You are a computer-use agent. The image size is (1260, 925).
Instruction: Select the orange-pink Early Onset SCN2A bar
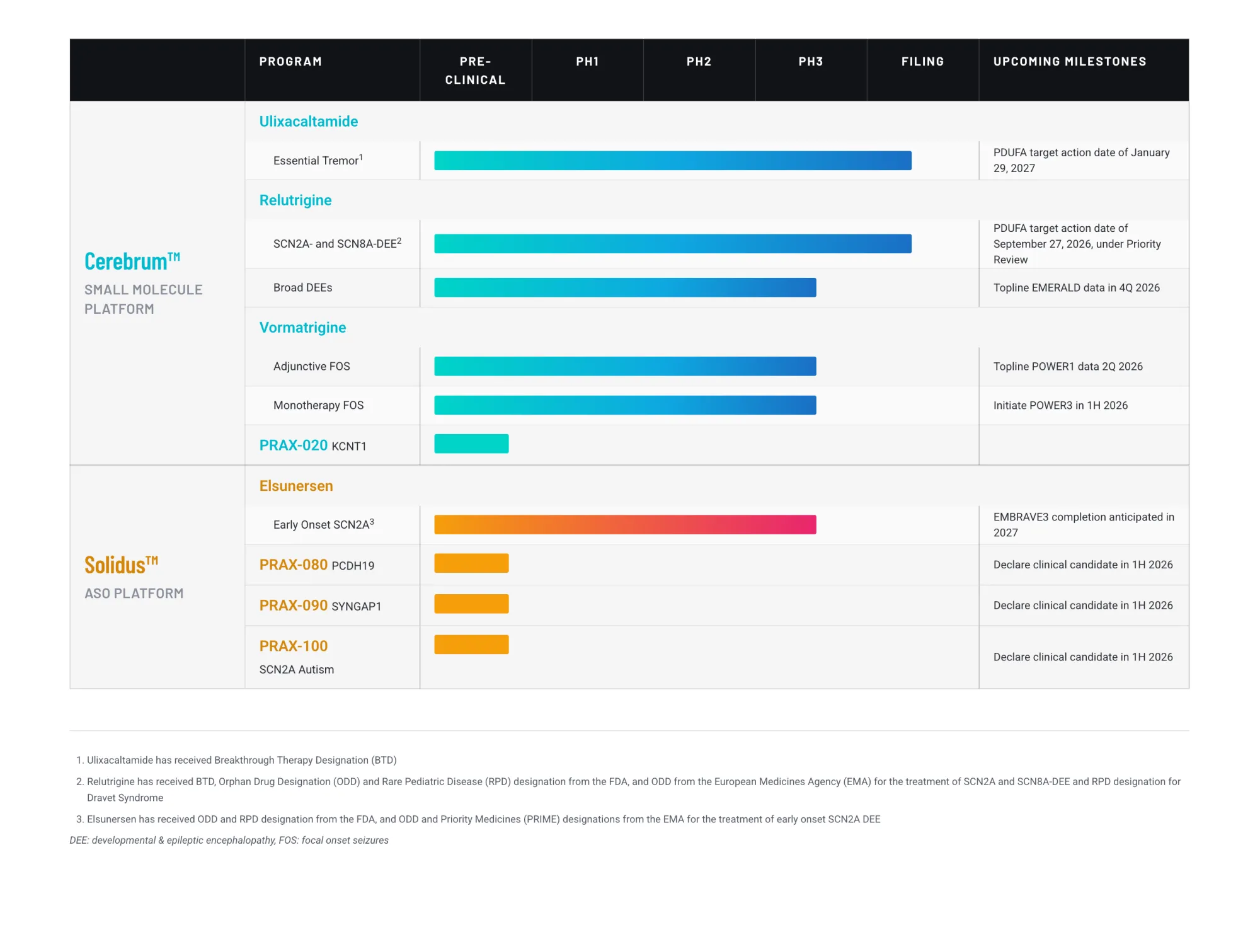pyautogui.click(x=625, y=524)
